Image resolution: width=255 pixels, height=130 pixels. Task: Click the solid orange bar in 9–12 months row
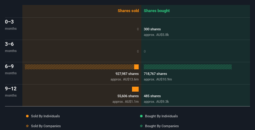point(135,89)
